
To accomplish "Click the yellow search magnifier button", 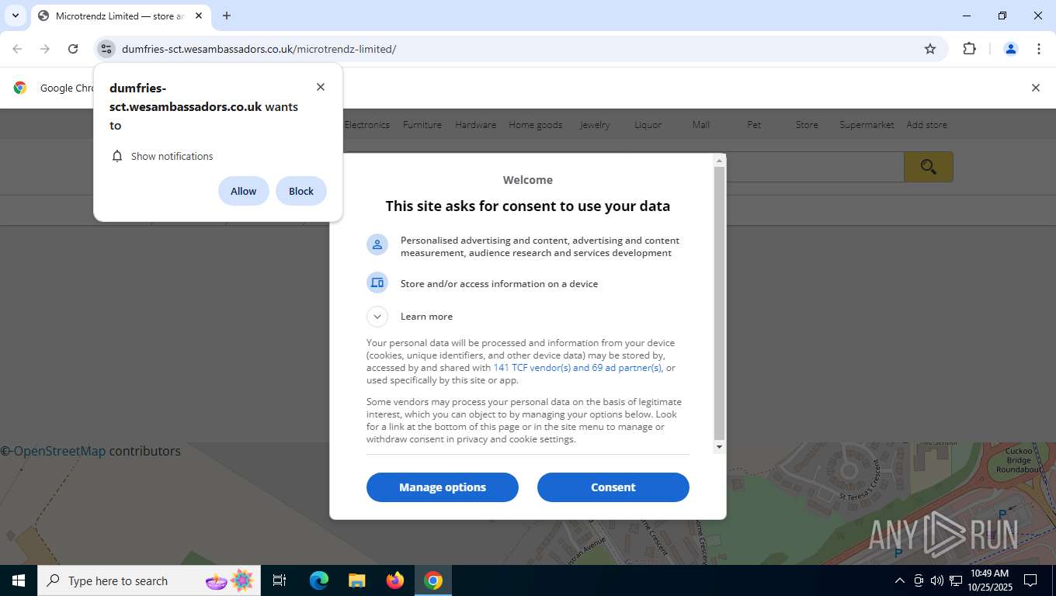I will point(928,167).
